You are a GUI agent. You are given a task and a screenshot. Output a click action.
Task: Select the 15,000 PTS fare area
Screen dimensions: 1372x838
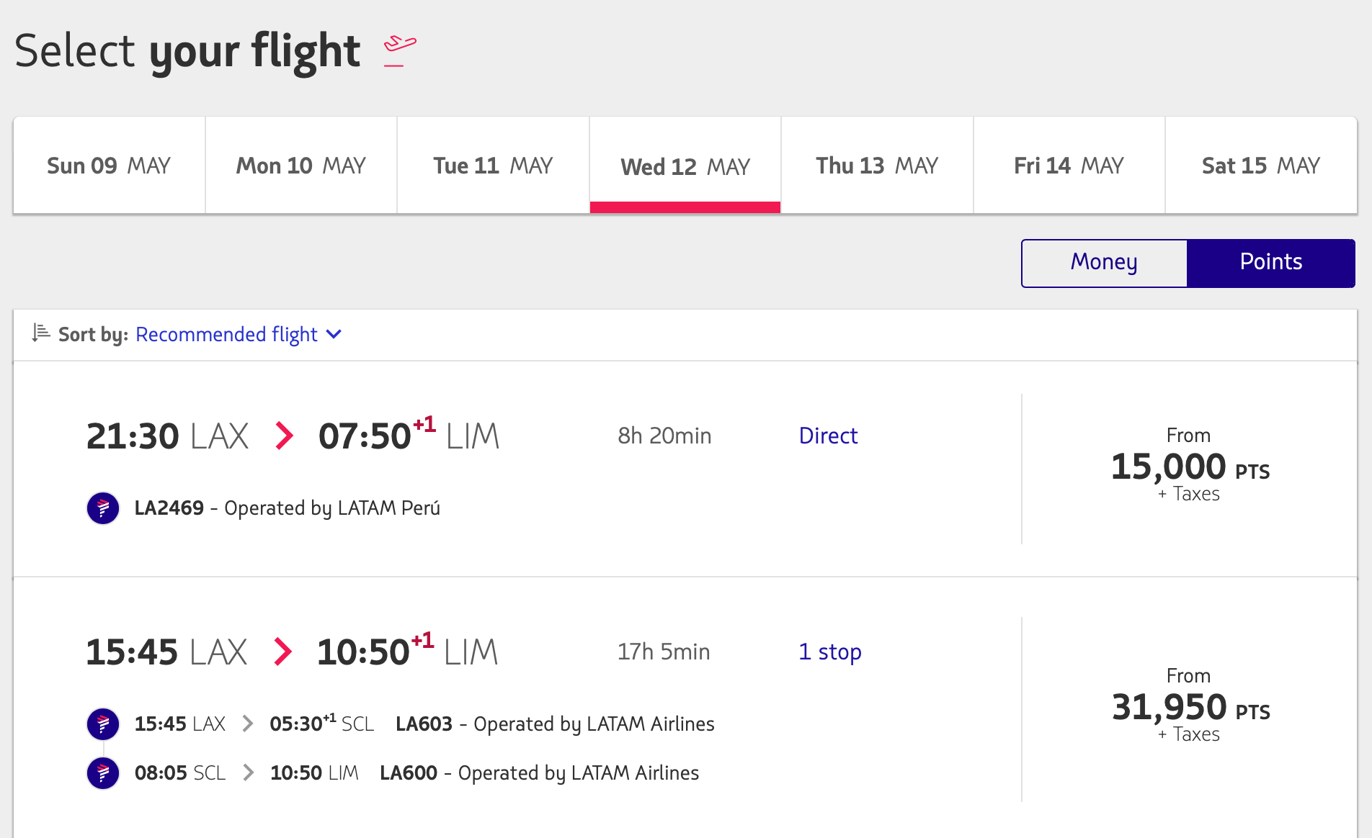[1189, 465]
